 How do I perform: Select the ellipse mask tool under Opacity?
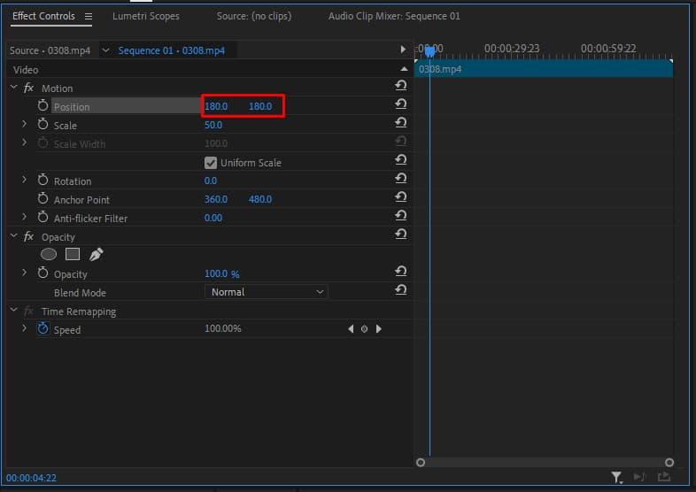[49, 255]
